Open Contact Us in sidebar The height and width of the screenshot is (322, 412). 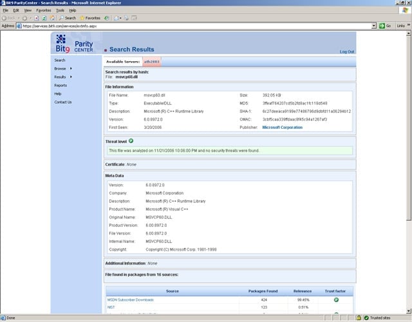coord(63,102)
